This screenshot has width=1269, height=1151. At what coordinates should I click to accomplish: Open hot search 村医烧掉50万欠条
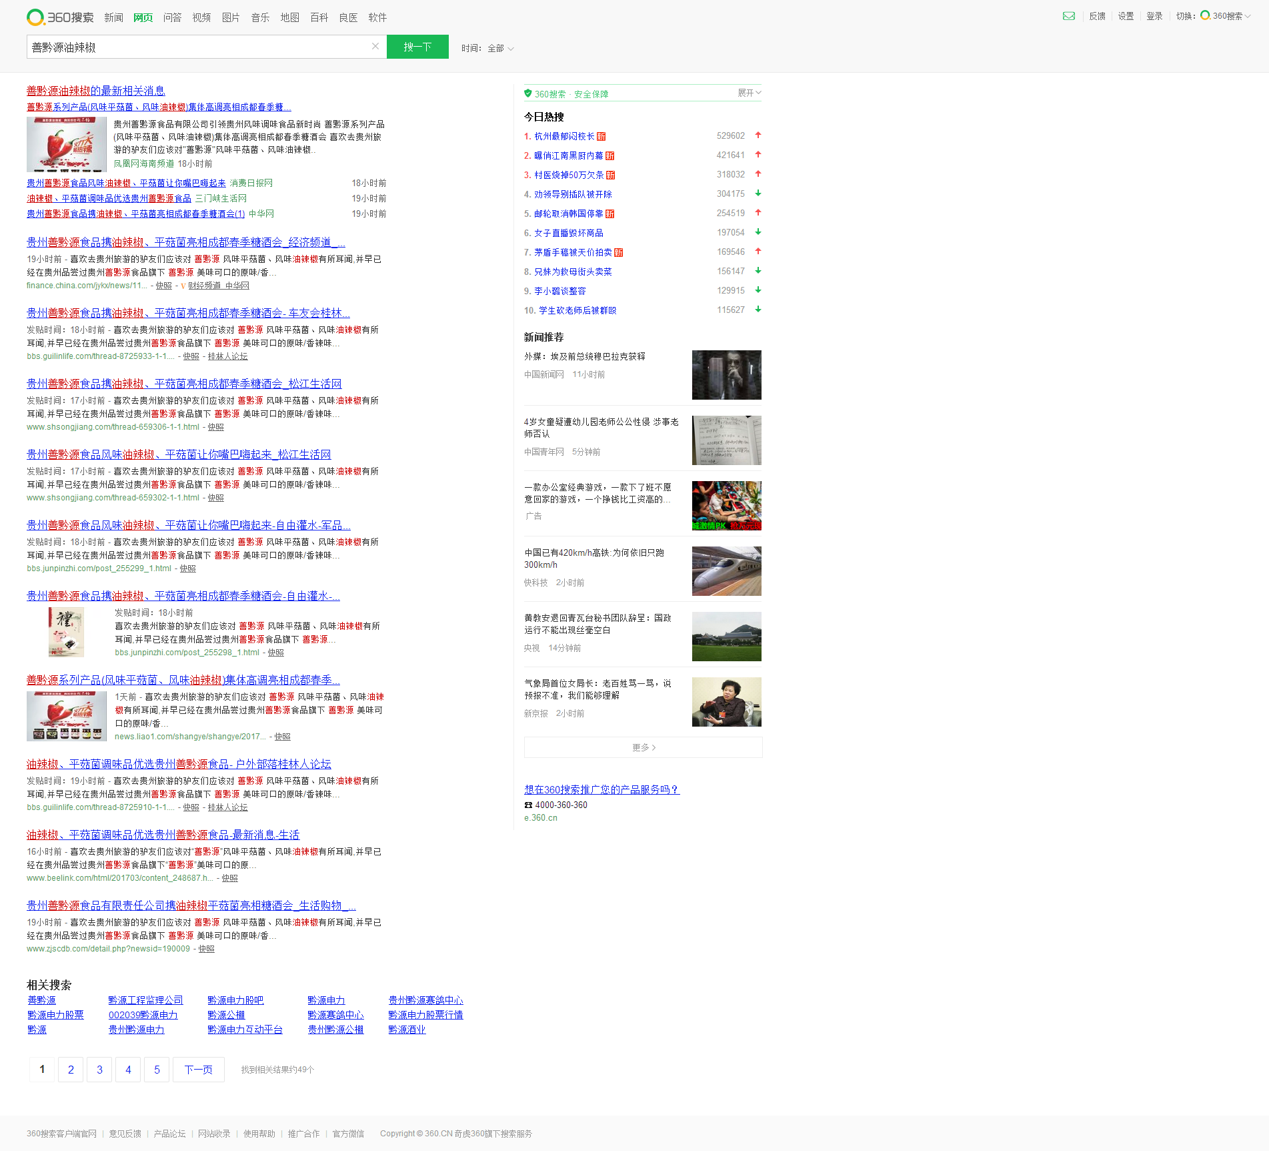coord(569,175)
